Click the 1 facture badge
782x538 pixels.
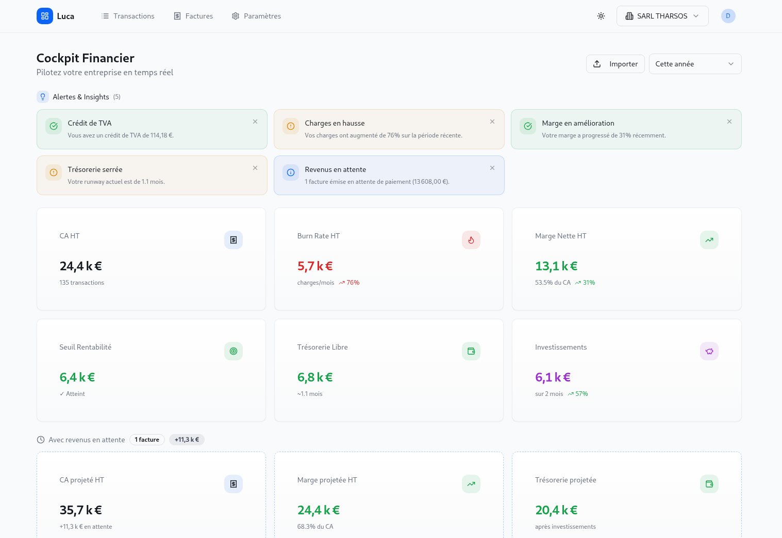[147, 440]
